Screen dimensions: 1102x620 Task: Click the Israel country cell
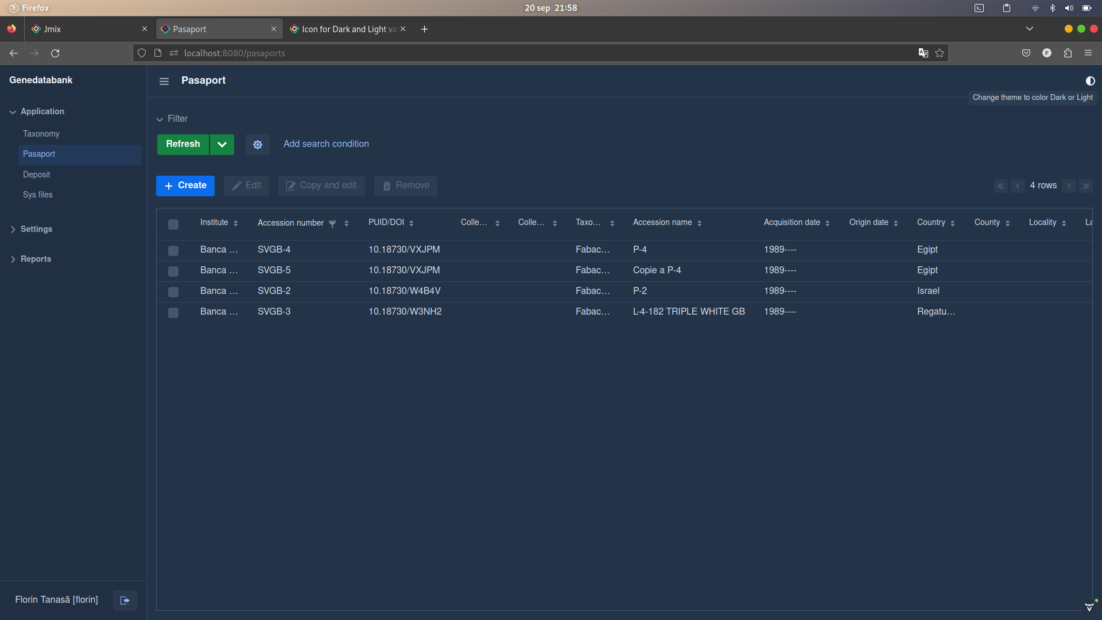click(928, 291)
